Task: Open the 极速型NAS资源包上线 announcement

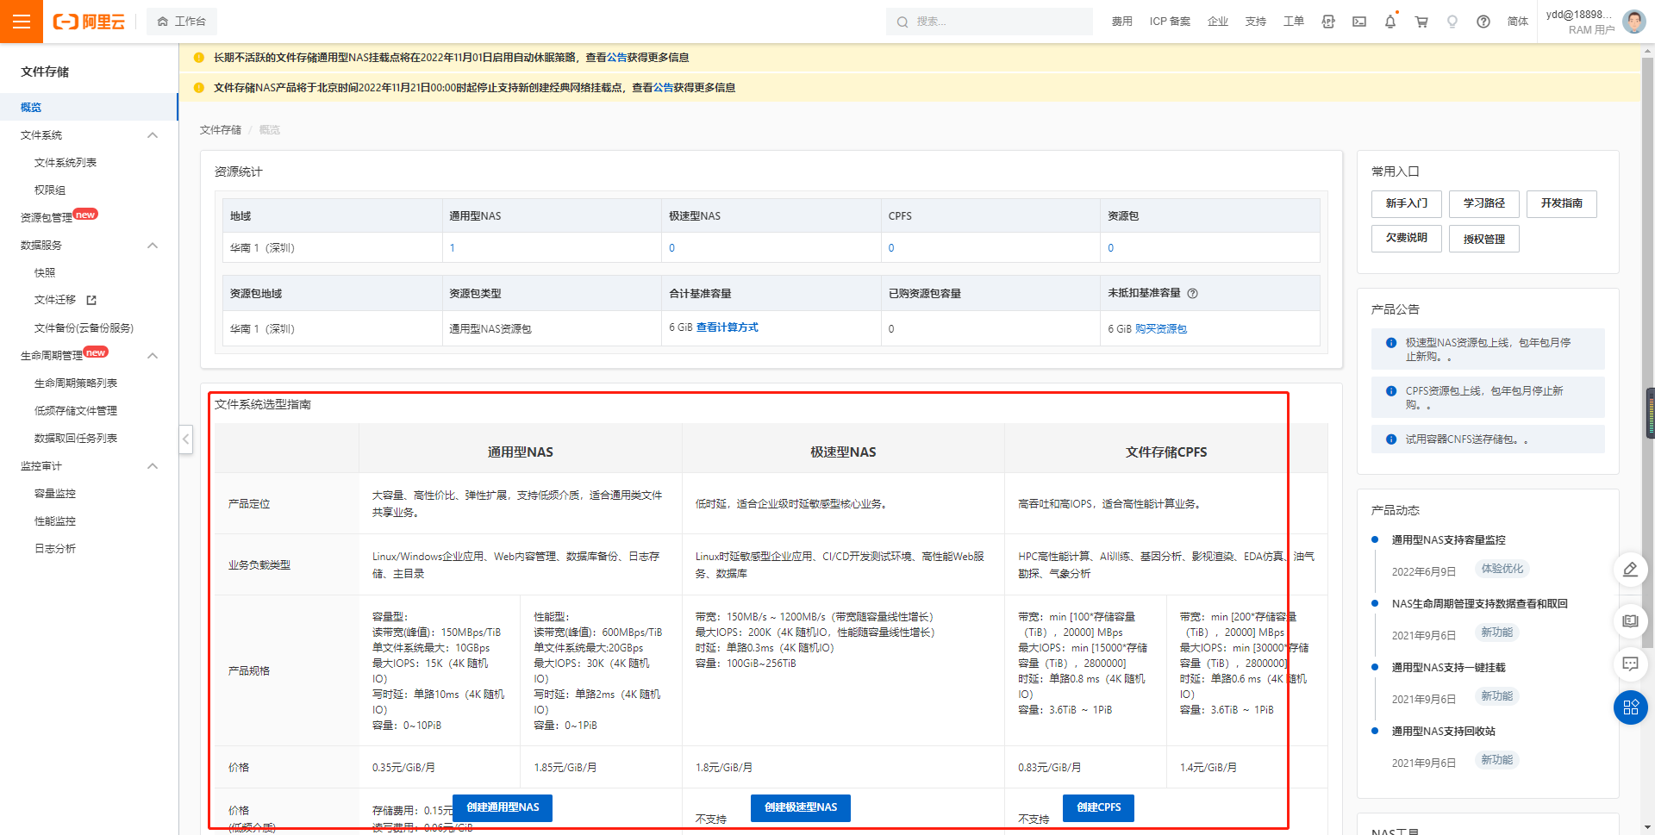Action: click(x=1488, y=349)
